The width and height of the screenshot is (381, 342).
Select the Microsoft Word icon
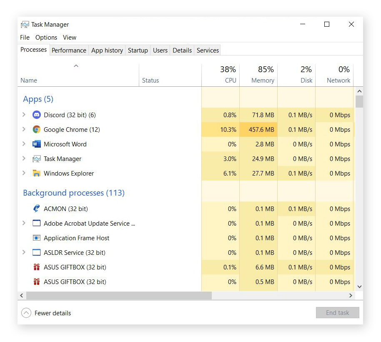tap(36, 144)
